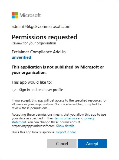This screenshot has height=160, width=119.
Task: Expand the permission chevron arrow
Action: [x=14, y=90]
